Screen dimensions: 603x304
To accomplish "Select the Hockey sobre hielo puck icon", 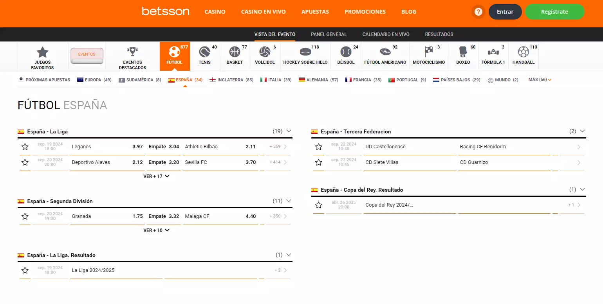I will tap(305, 52).
